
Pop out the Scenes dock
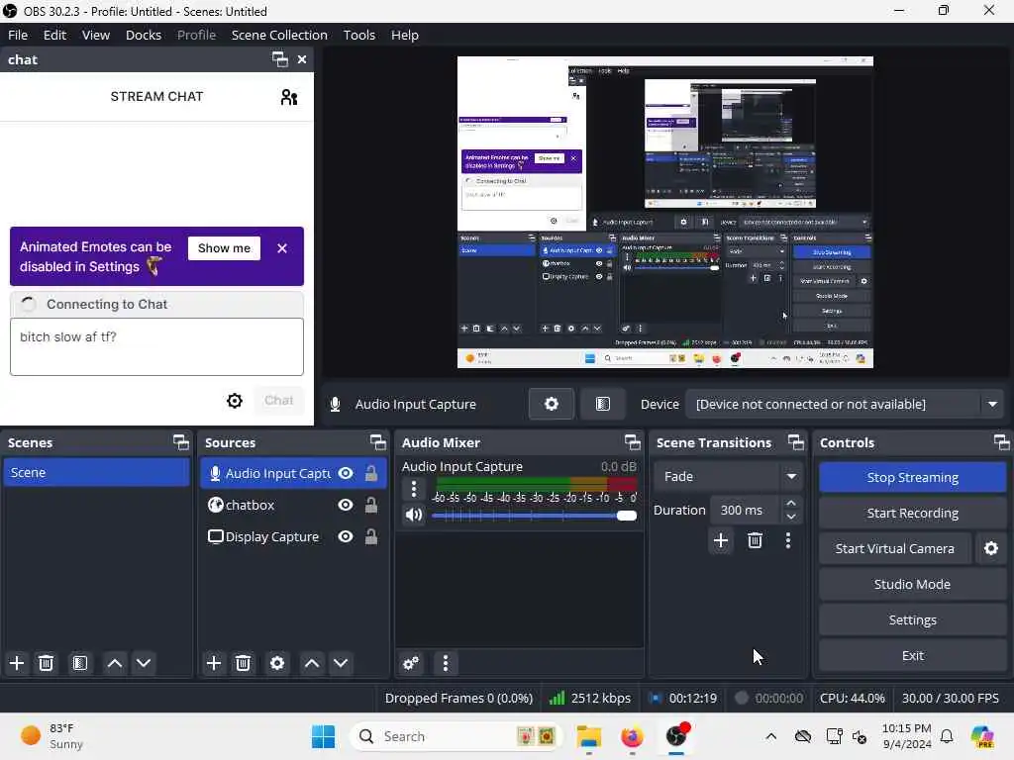coord(181,442)
